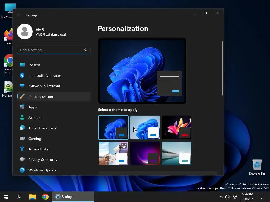Select the Google Chrome desktop shortcut

[8, 65]
